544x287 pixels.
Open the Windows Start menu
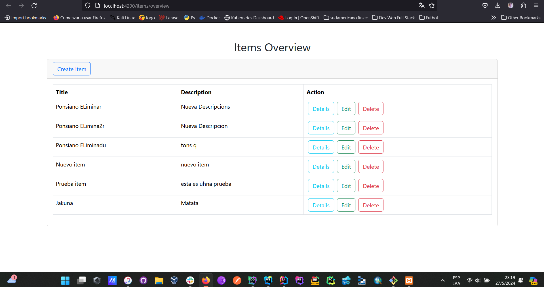pyautogui.click(x=65, y=280)
